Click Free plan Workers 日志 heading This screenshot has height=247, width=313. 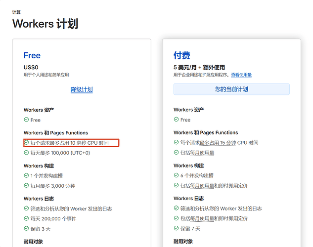click(x=39, y=199)
